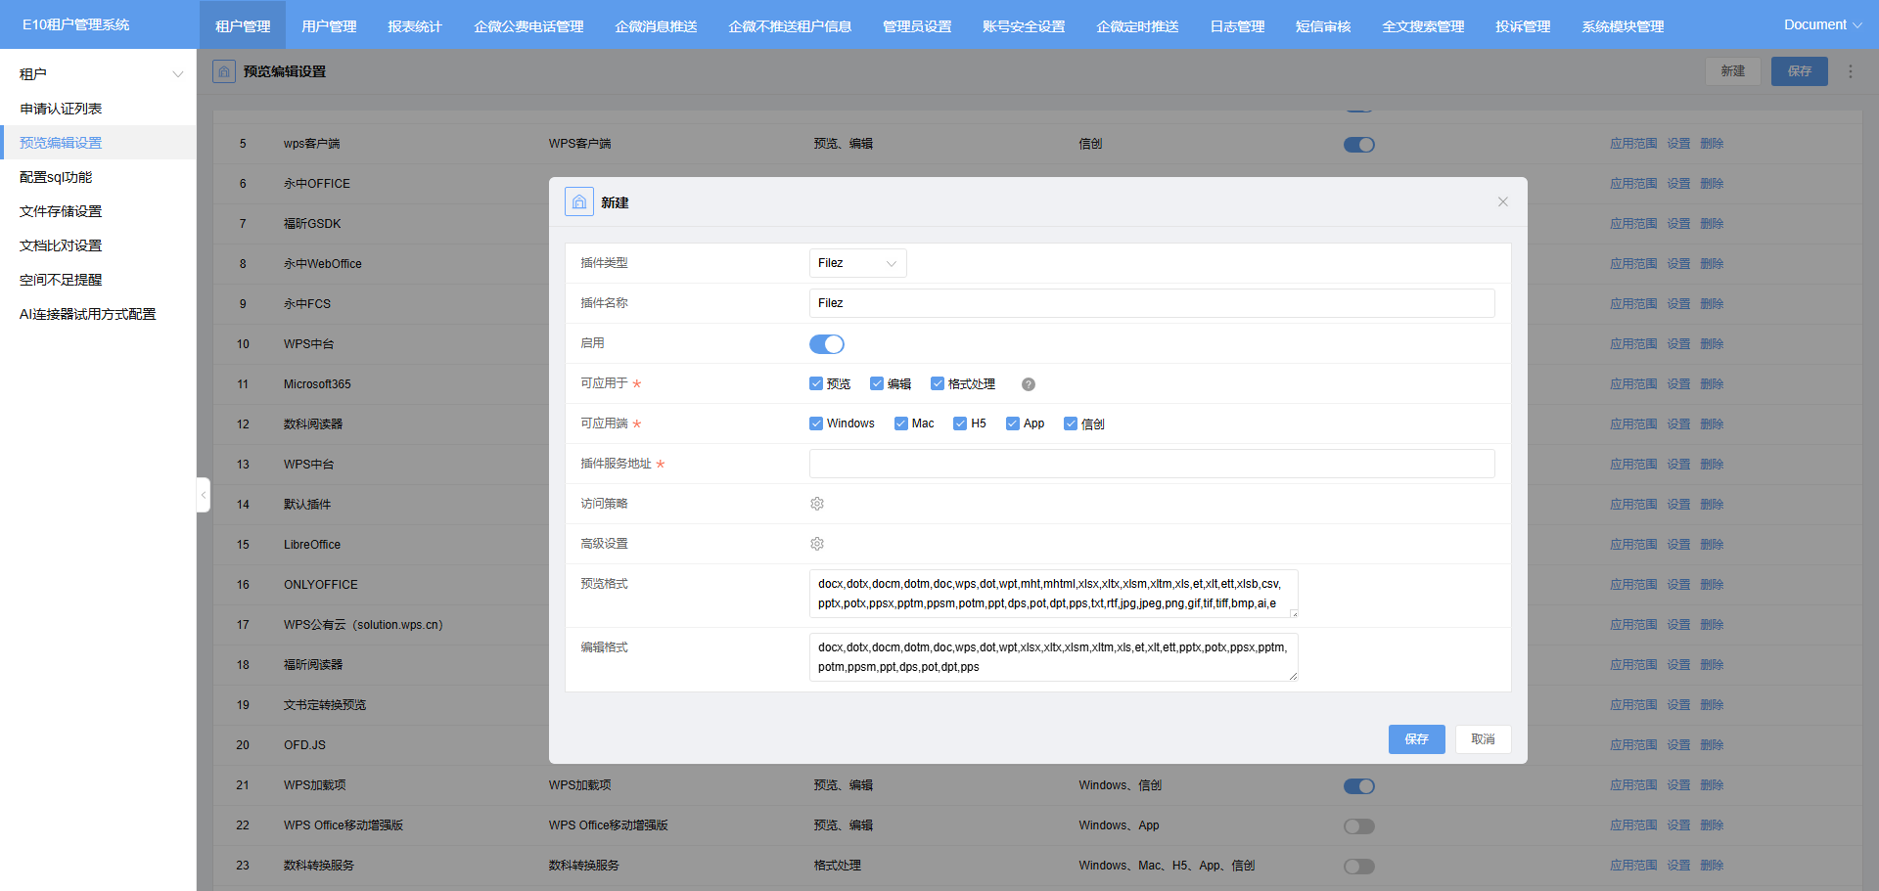Click the ONLYOFFICE row name

321,585
